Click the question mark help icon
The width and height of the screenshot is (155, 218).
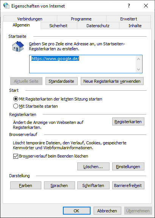tap(129, 6)
